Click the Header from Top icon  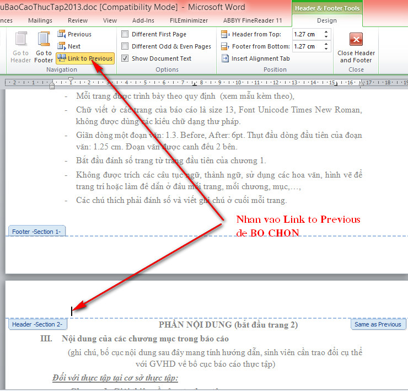point(225,34)
